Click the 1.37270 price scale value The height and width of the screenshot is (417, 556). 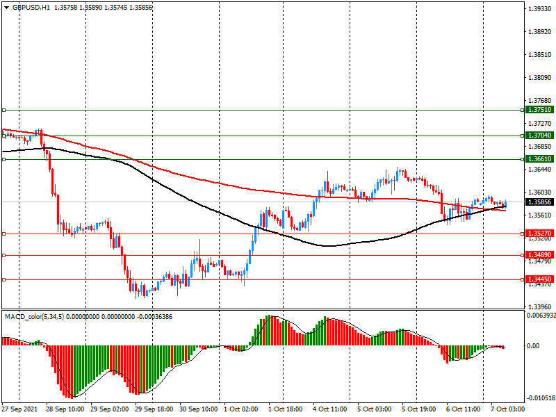(540, 124)
